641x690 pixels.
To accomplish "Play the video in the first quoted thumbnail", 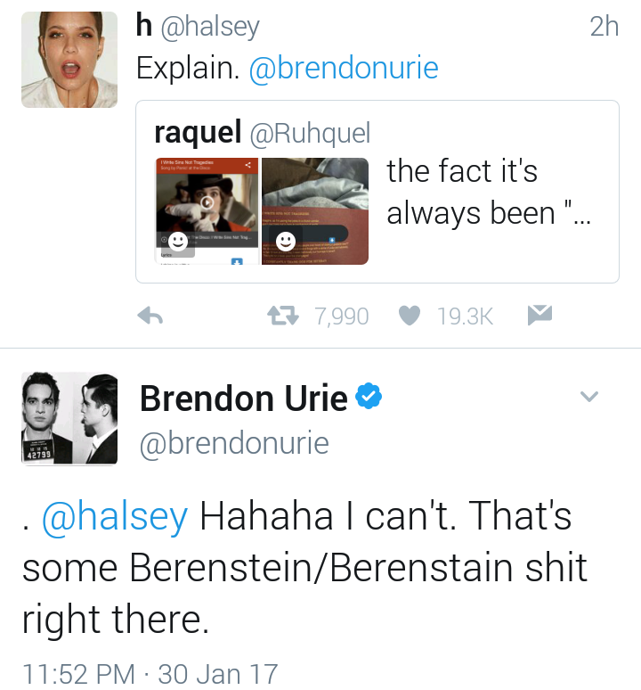I will [x=207, y=203].
